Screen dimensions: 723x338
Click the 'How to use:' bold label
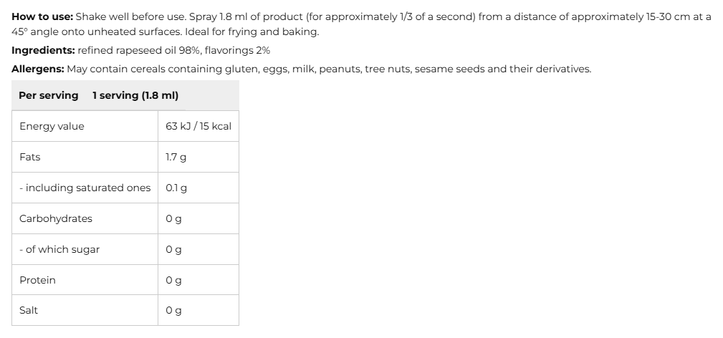pos(42,16)
